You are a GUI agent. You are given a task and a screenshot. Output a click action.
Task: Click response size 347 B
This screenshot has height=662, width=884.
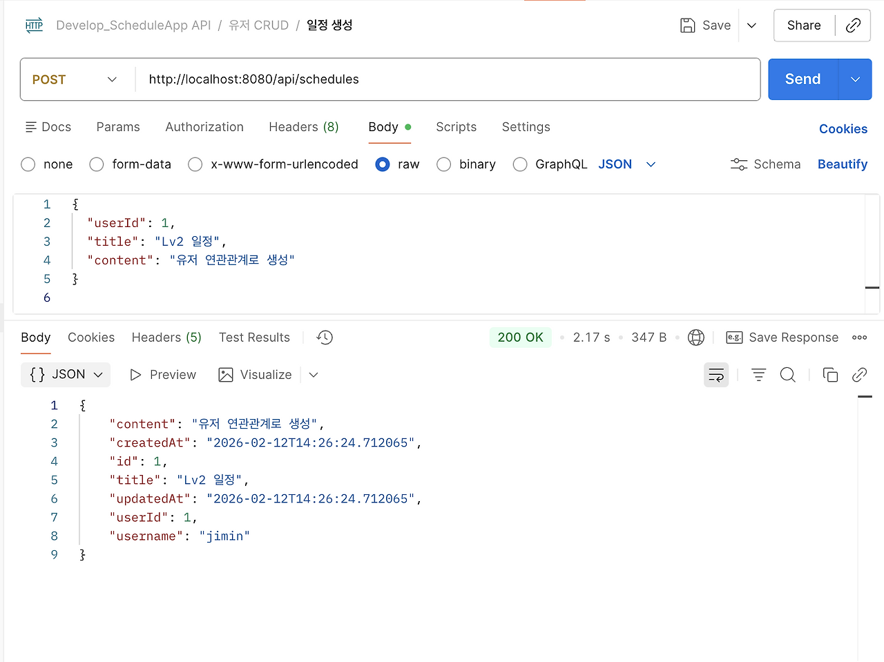click(649, 338)
